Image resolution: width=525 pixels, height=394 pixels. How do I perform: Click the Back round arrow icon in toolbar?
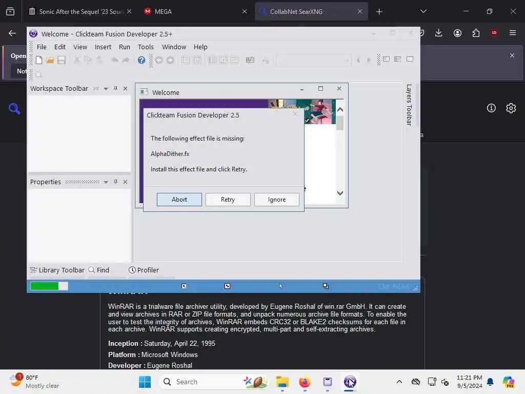coord(159,60)
